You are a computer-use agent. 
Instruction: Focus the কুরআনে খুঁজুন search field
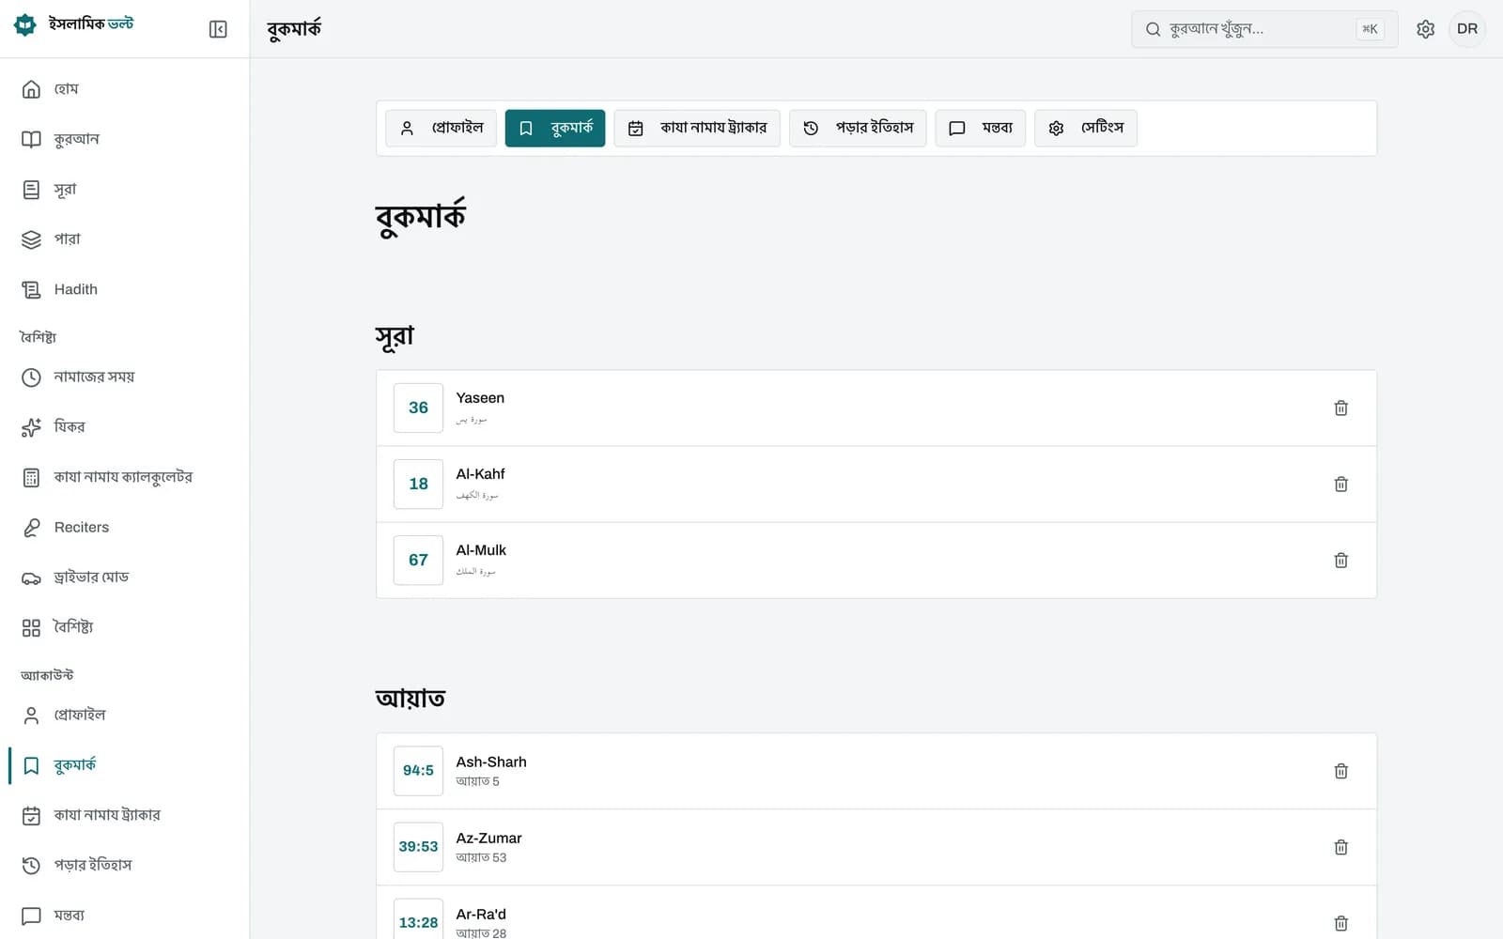[x=1264, y=29]
